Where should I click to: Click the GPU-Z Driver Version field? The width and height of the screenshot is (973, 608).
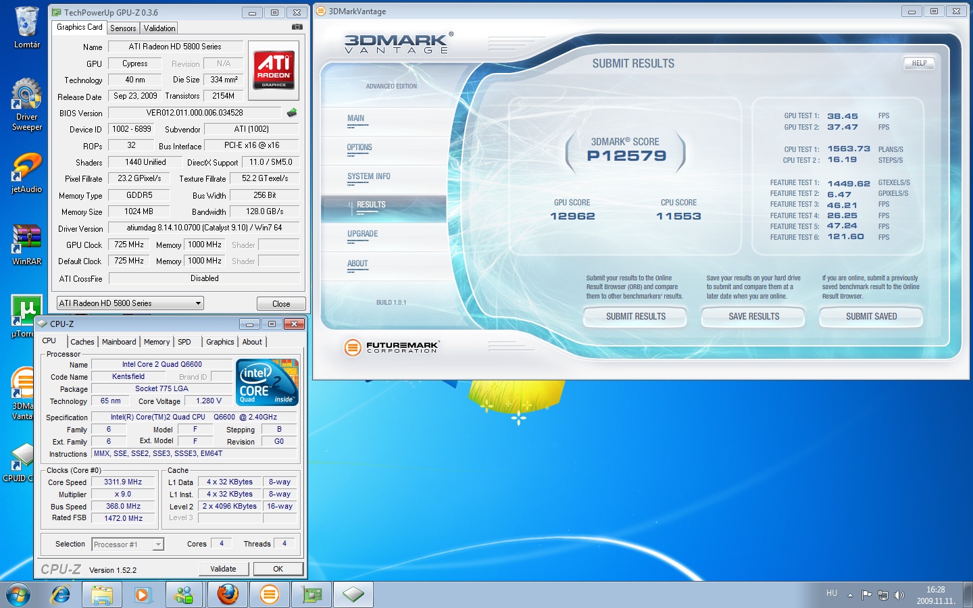204,228
